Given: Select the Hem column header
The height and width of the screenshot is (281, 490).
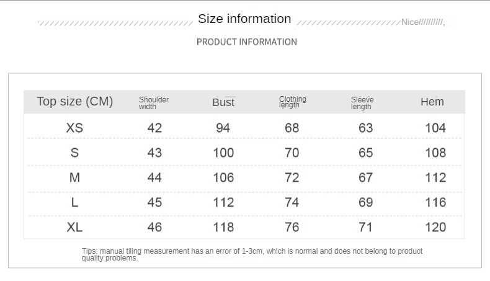Looking at the screenshot, I should coord(432,102).
